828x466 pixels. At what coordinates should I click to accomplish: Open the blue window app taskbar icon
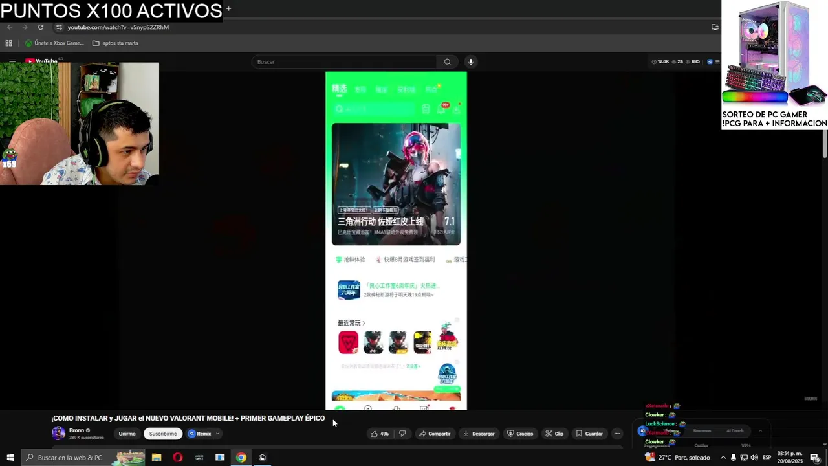[x=220, y=458]
